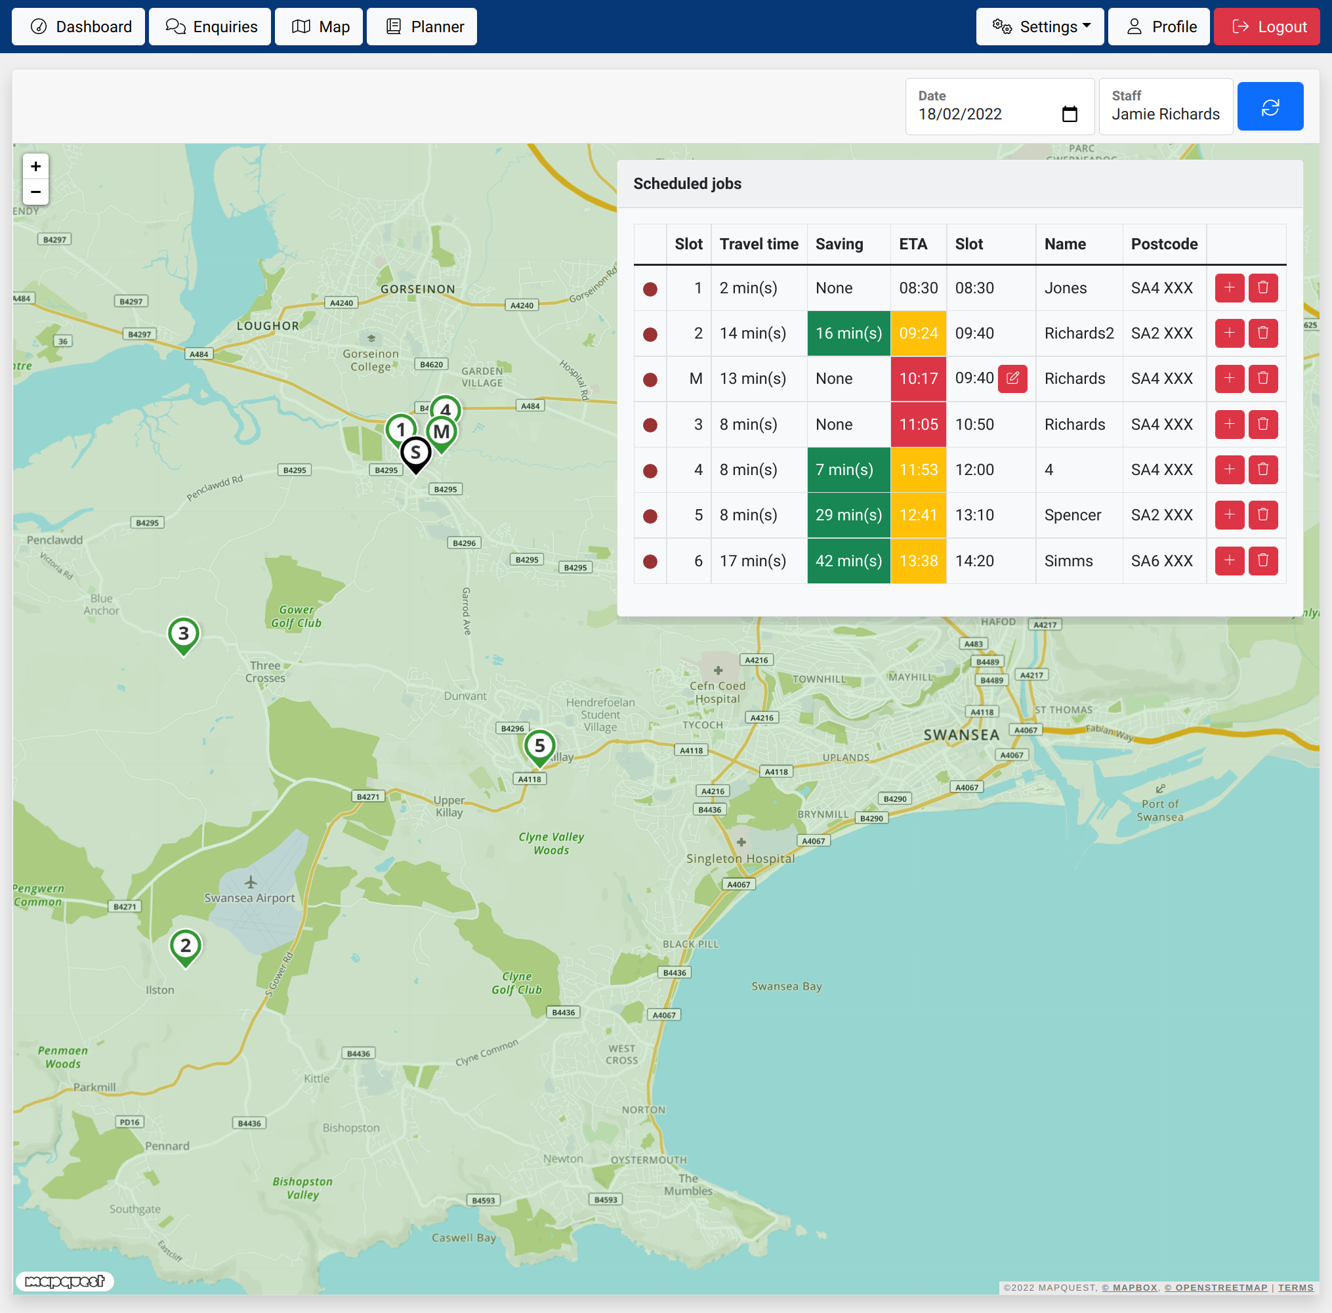Click the red 10:17 ETA cell

coord(919,379)
